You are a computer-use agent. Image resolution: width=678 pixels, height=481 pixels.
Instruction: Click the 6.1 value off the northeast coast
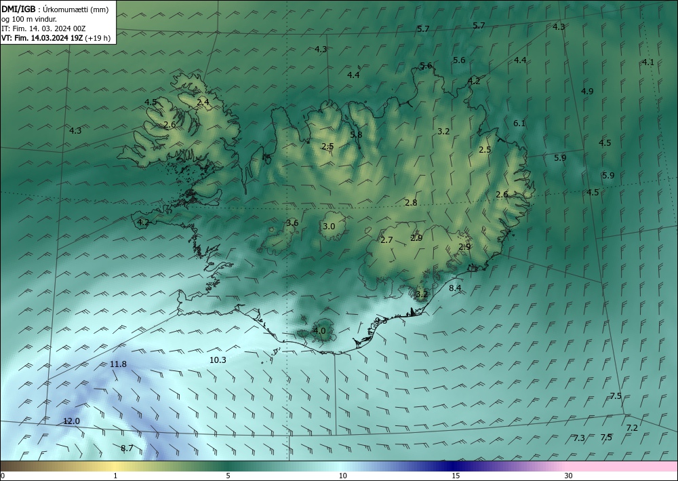pyautogui.click(x=519, y=123)
